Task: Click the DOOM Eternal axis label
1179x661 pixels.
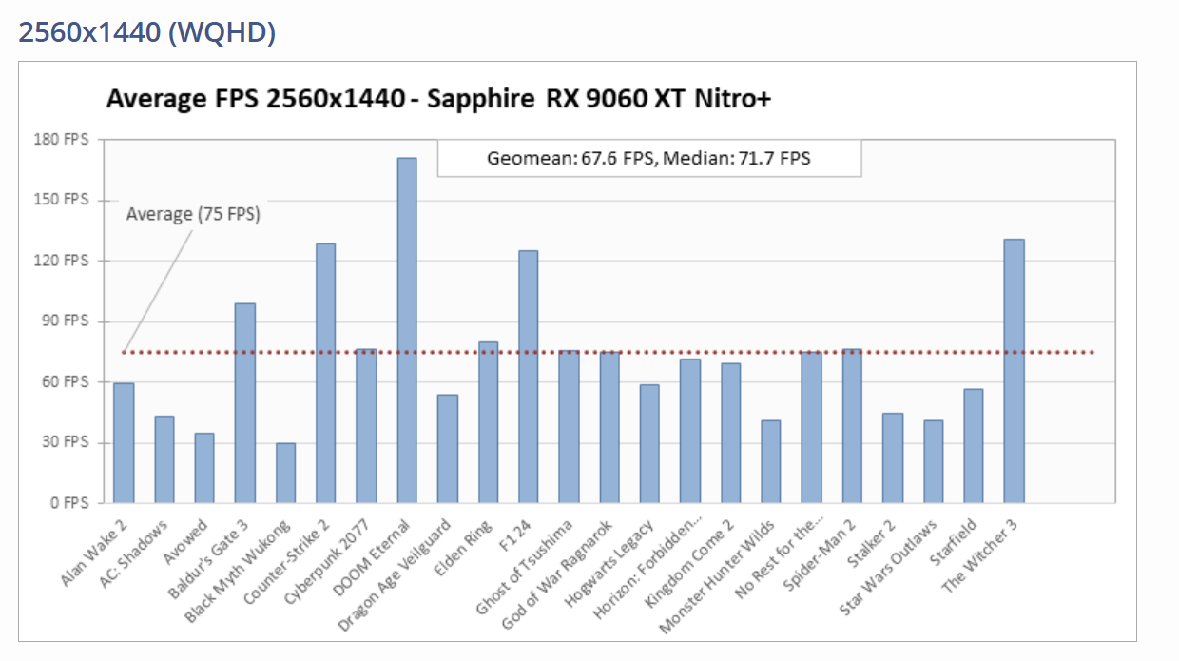Action: point(372,558)
